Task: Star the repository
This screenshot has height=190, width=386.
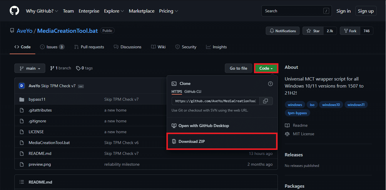Action: pyautogui.click(x=313, y=31)
